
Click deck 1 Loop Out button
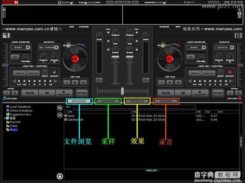click(x=33, y=73)
